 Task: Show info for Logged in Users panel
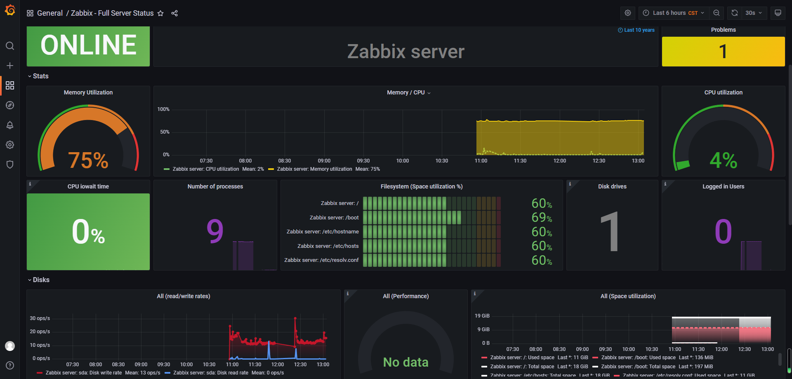tap(665, 184)
